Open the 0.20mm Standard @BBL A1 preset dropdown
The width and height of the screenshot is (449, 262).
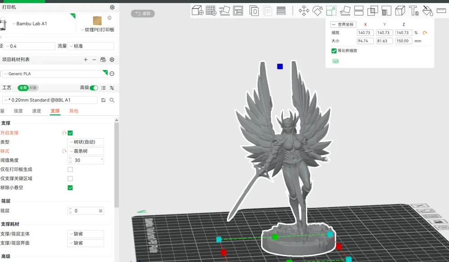click(x=50, y=100)
